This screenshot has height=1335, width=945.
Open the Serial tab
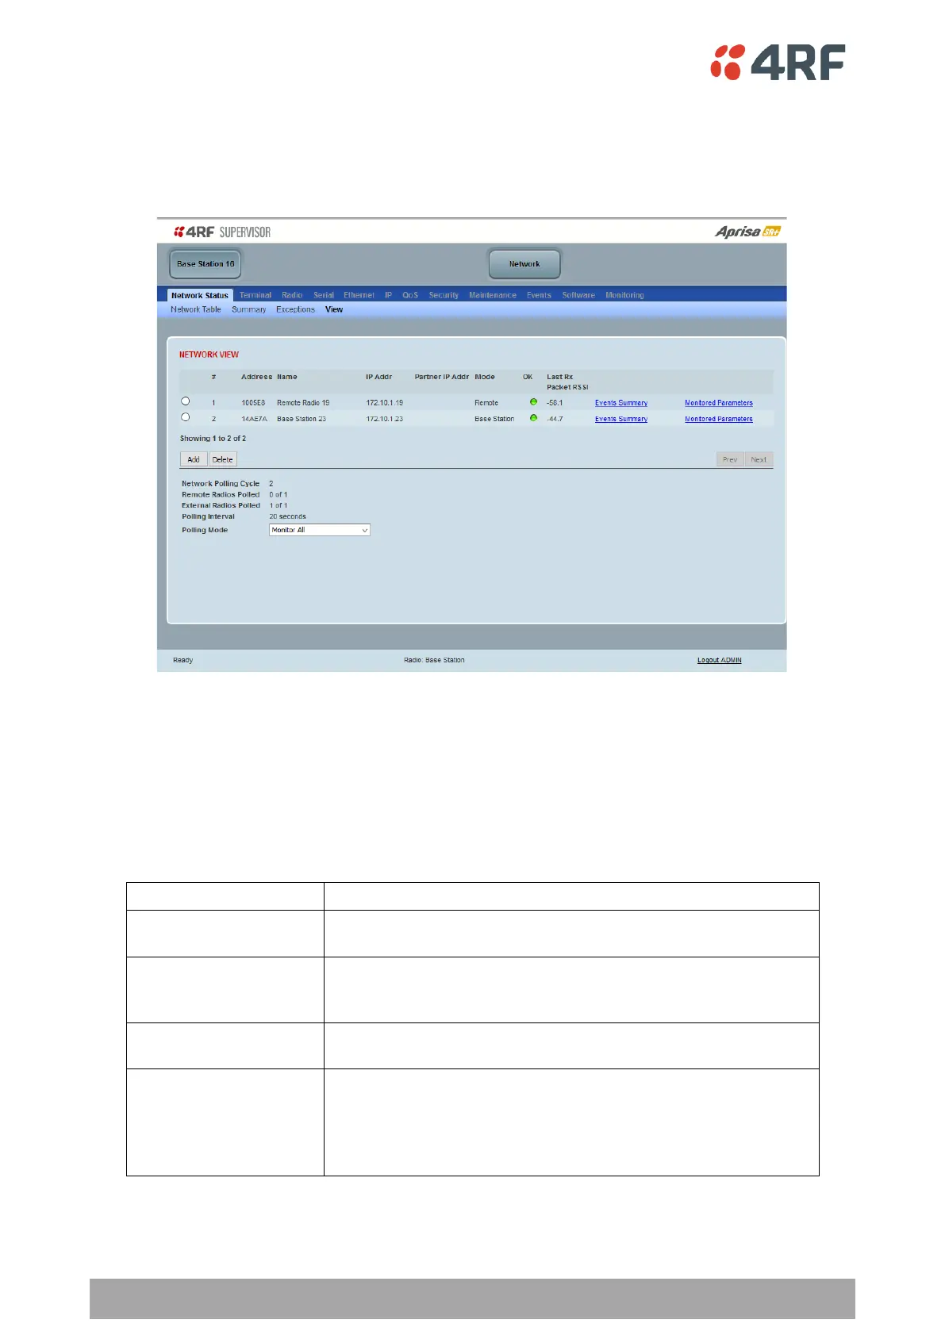(x=324, y=295)
